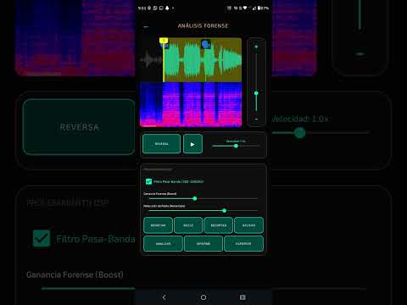Click the Velocidad speed slider thumb in the phone screen
Screen dimensions: 407x305
tap(236, 146)
